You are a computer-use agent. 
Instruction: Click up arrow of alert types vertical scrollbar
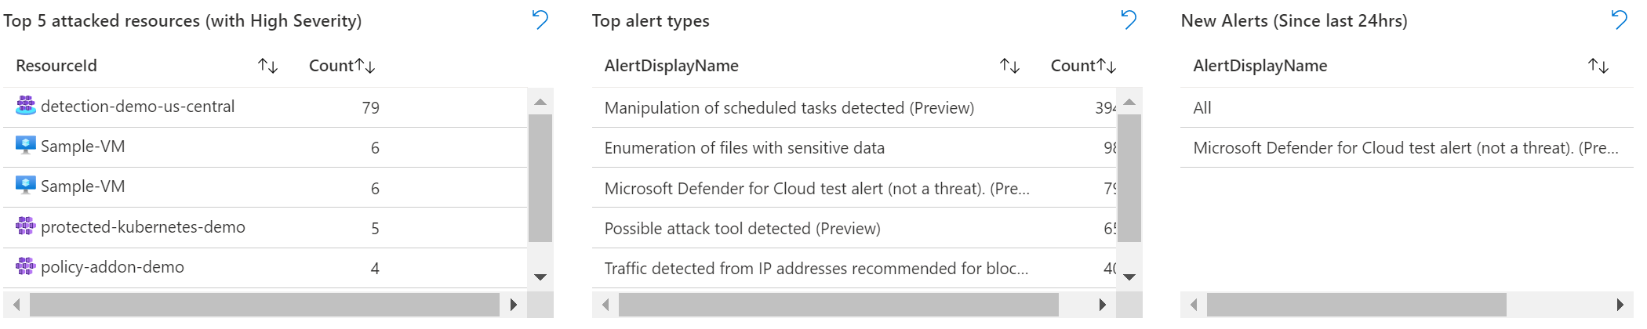pyautogui.click(x=1129, y=102)
